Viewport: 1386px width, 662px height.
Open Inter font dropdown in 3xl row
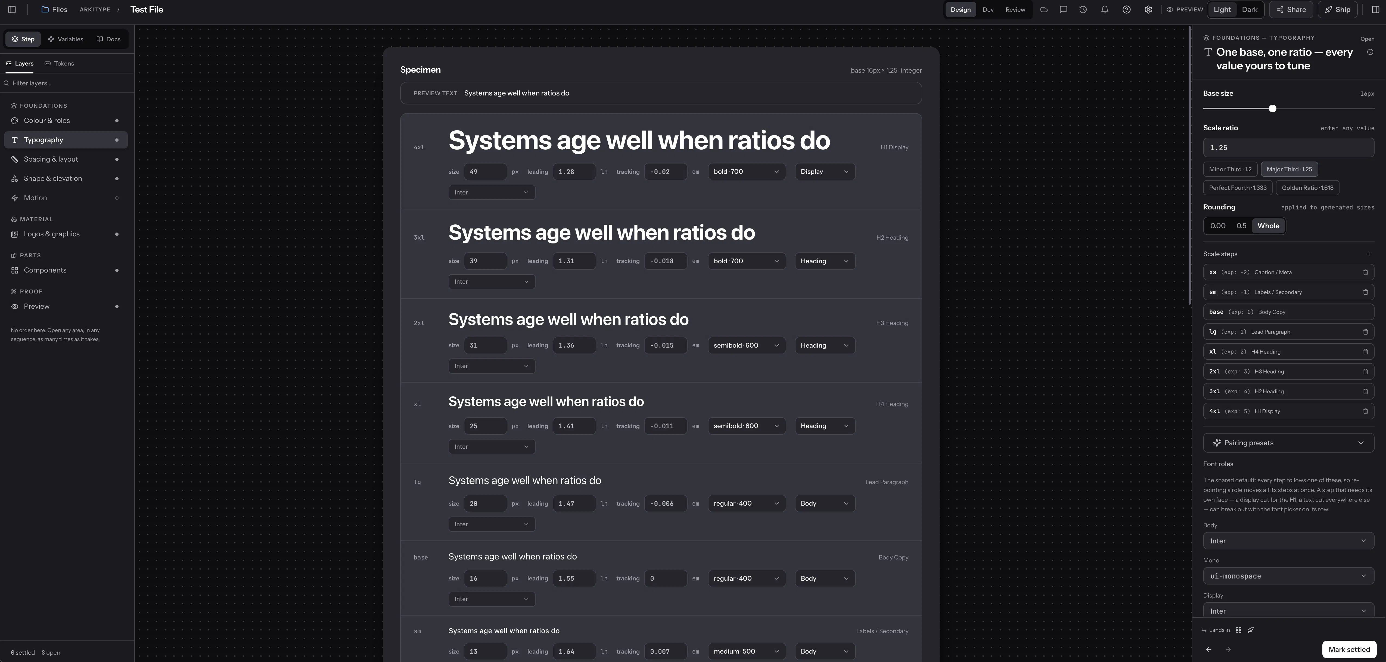492,282
